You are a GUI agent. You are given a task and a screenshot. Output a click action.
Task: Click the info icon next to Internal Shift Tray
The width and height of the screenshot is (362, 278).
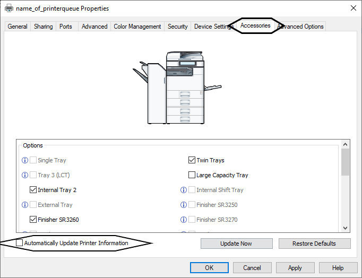(x=184, y=190)
